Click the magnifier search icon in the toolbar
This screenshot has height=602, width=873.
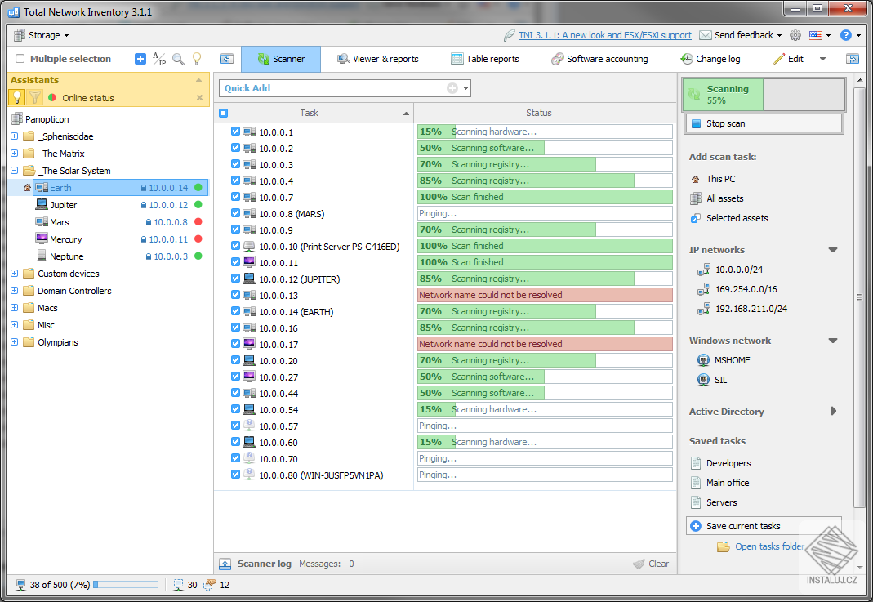click(x=180, y=59)
